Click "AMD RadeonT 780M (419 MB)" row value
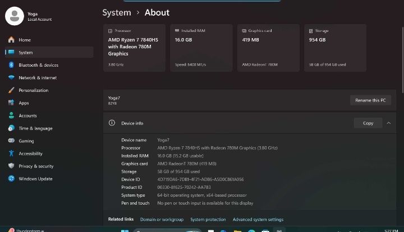The height and width of the screenshot is (232, 404). coord(187,164)
